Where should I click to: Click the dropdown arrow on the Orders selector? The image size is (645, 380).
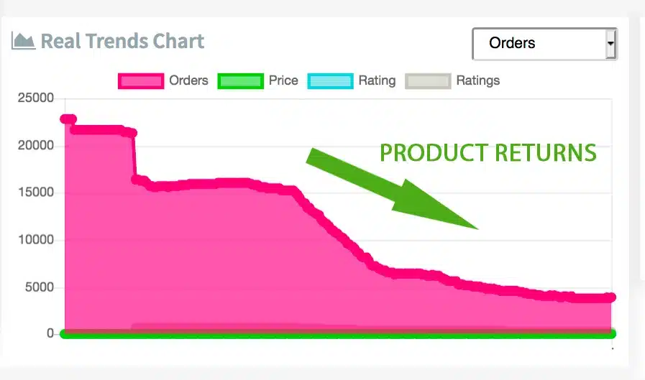(x=610, y=44)
